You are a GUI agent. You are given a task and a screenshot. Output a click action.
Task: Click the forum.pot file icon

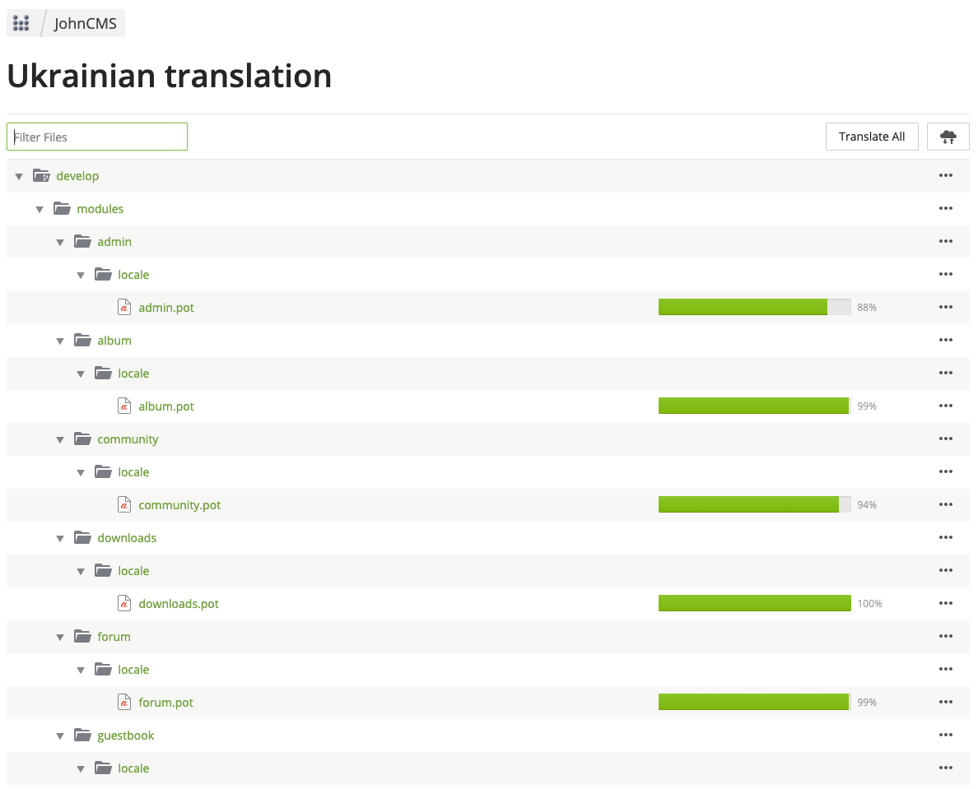pyautogui.click(x=124, y=703)
